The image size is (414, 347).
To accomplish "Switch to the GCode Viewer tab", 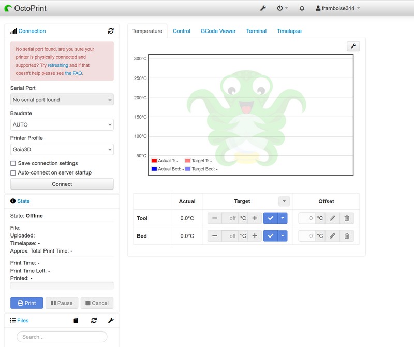I will (218, 31).
